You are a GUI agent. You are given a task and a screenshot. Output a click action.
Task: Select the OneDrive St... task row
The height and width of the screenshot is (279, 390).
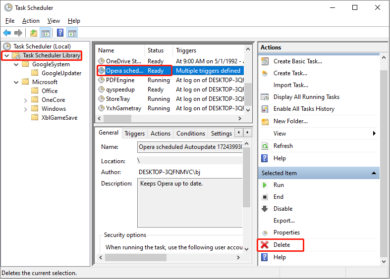click(170, 61)
